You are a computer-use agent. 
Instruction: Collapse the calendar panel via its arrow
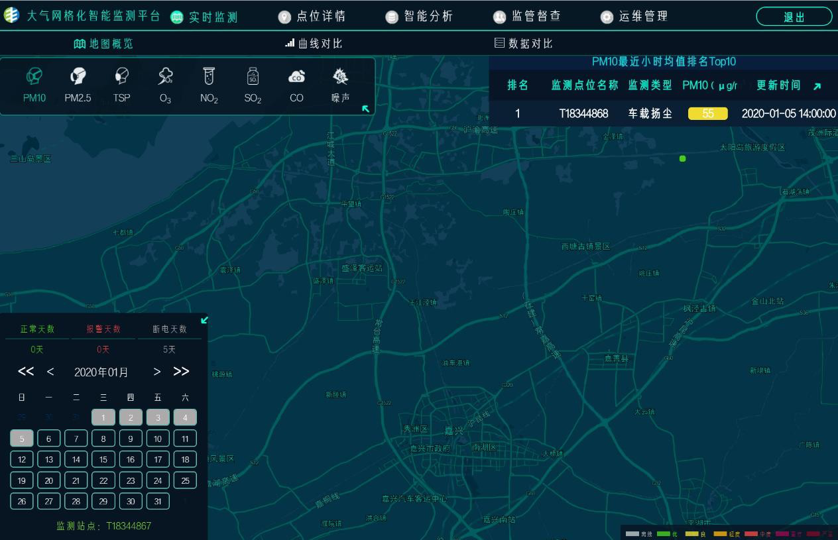(204, 320)
